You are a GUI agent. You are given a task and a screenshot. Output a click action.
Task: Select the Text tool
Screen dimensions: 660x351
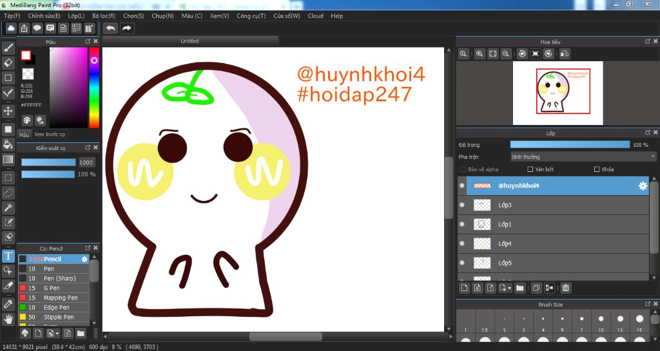tap(8, 256)
